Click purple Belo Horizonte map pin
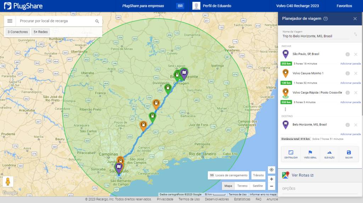The image size is (363, 203). [x=184, y=74]
